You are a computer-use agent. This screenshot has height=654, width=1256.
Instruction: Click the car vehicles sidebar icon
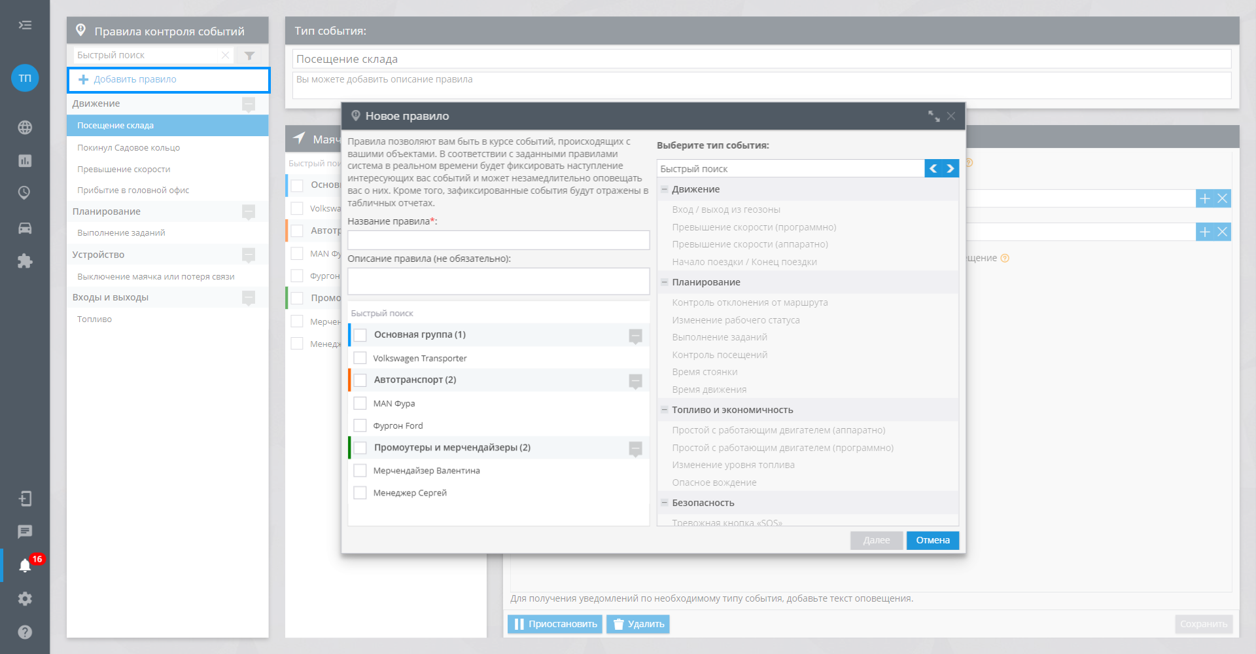tap(25, 228)
